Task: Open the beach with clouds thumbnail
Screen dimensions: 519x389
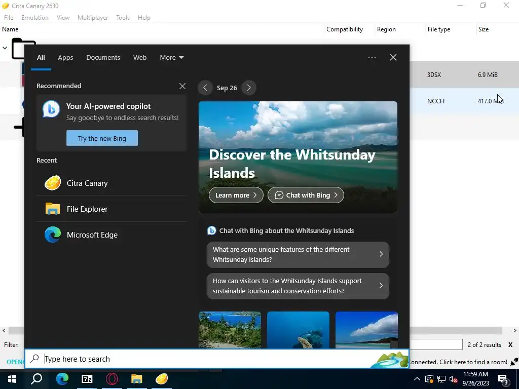Action: 366,330
